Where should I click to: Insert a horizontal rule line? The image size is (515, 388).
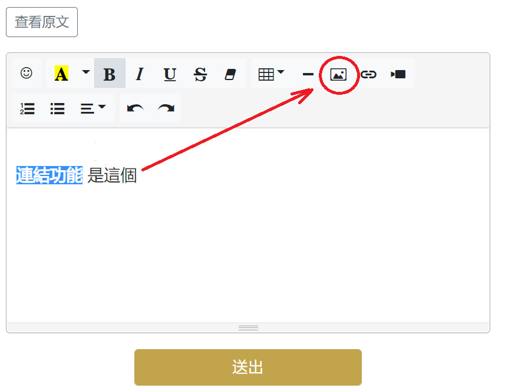(308, 73)
